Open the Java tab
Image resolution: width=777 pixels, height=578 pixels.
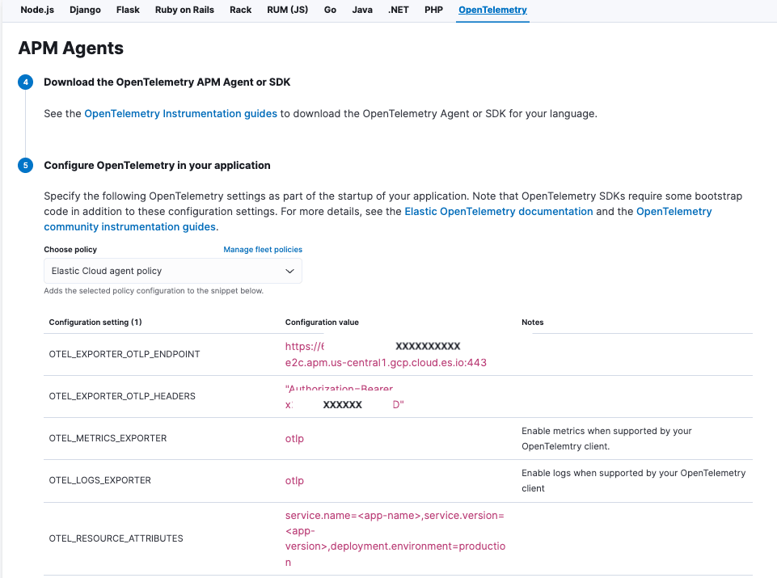click(361, 11)
